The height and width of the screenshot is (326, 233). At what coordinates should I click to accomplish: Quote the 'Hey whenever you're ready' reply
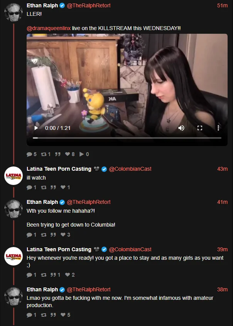[x=56, y=275]
